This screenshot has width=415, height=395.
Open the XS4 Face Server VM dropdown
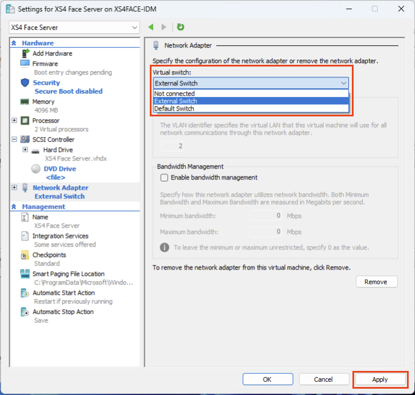tap(74, 28)
